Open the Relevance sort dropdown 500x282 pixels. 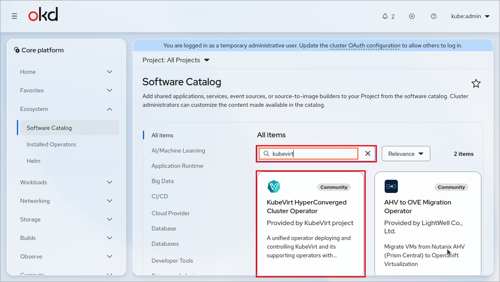click(406, 154)
